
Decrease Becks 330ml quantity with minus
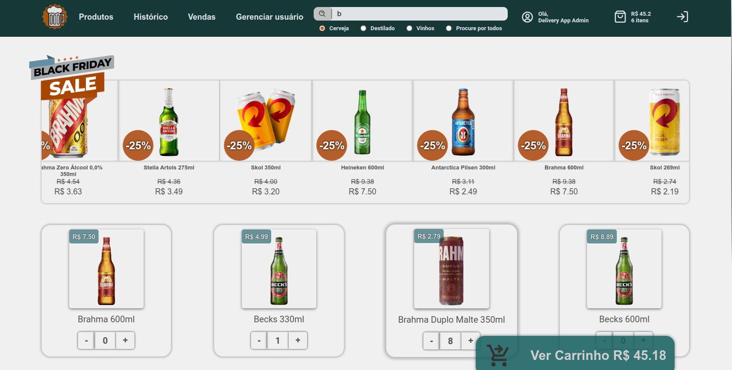coord(259,340)
